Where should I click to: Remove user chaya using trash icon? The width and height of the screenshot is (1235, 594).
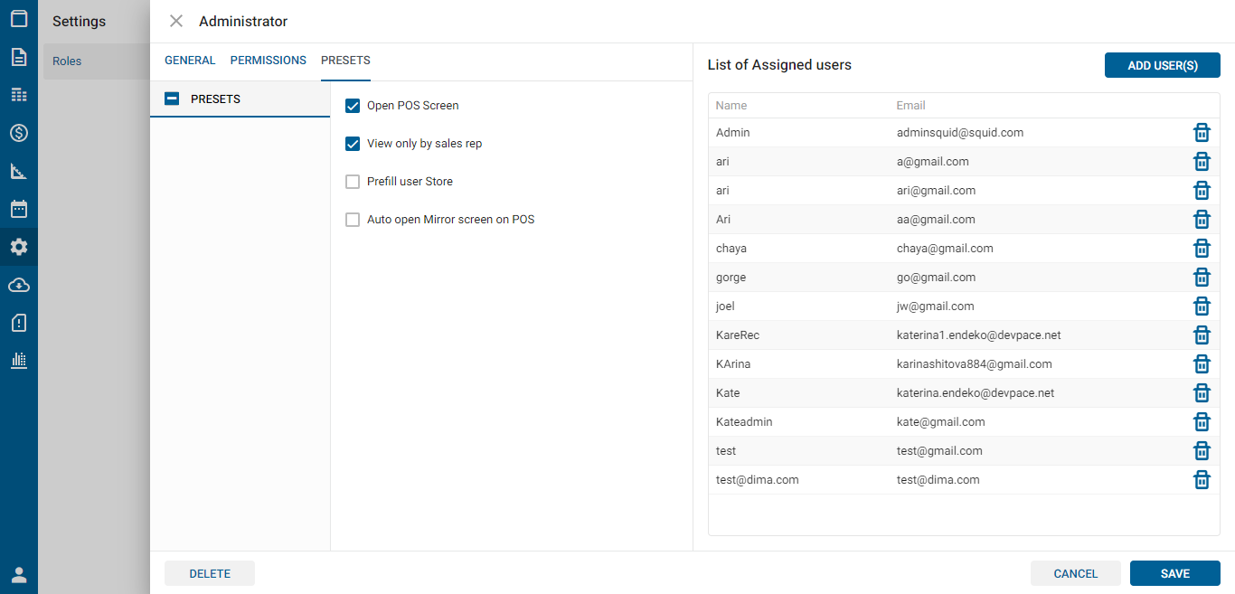click(x=1202, y=249)
